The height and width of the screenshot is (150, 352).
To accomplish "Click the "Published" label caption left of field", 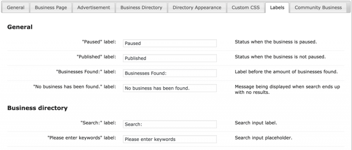I will click(96, 56).
